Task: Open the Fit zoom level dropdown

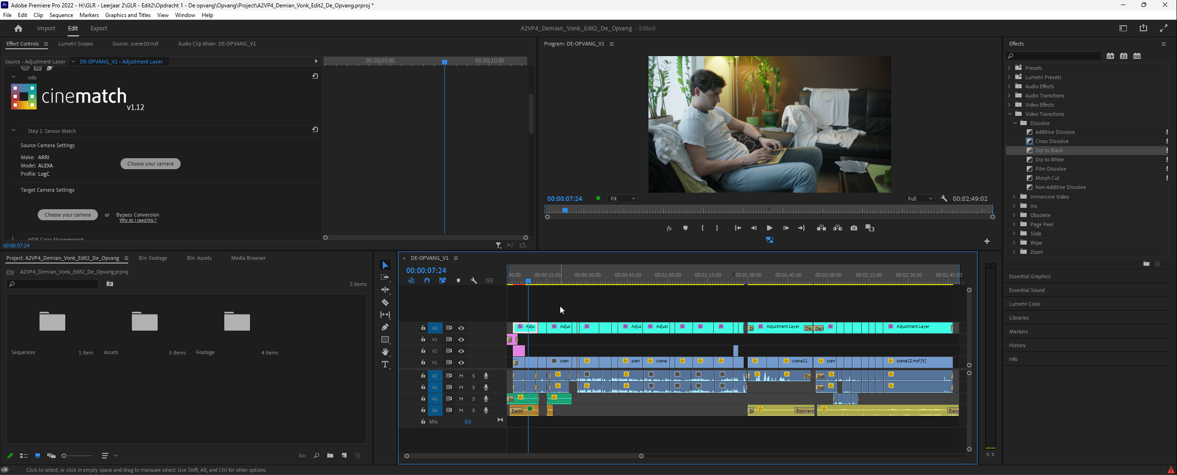Action: tap(622, 199)
